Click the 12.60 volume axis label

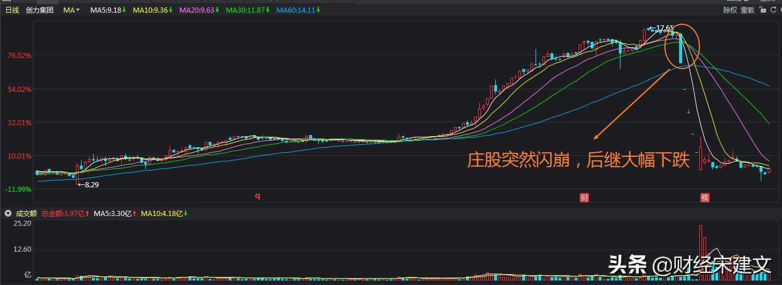[22, 249]
